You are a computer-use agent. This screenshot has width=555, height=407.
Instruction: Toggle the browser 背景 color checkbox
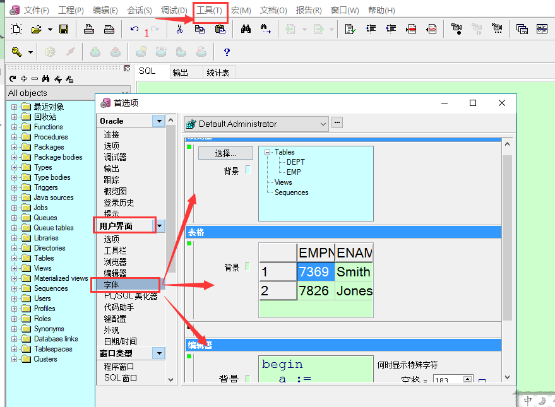[x=248, y=170]
